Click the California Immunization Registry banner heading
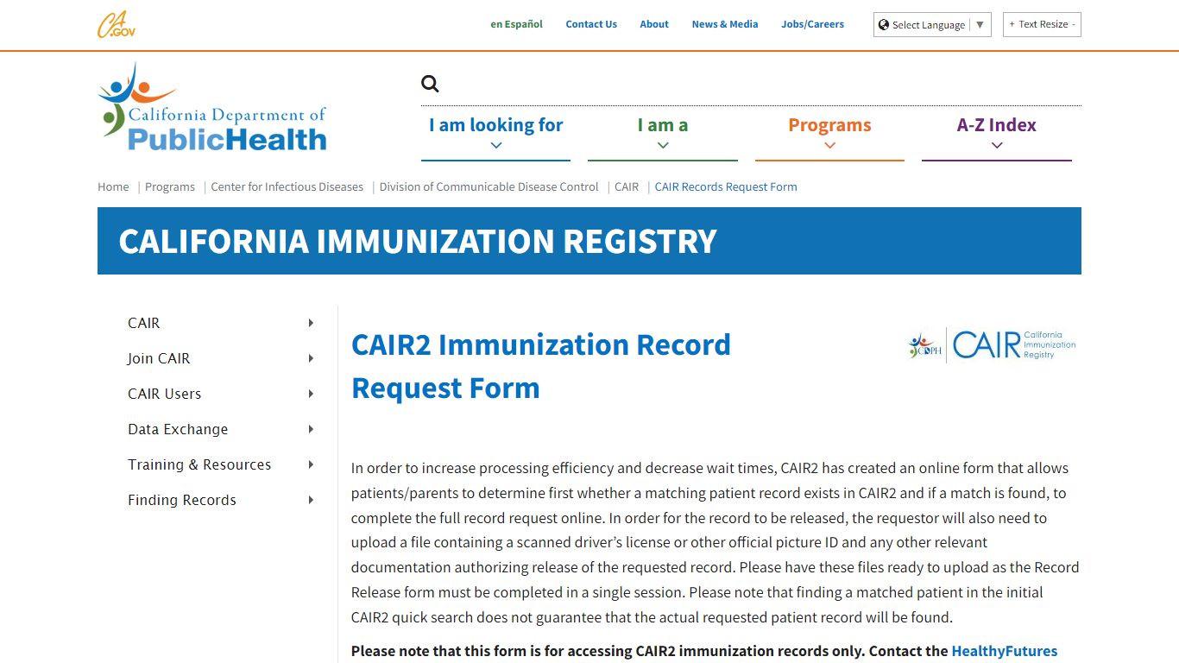The width and height of the screenshot is (1179, 663). click(x=418, y=241)
